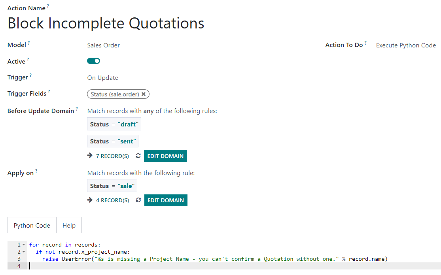Click the arrow next to 4 RECORD(S)
Viewport: 441px width, 275px height.
pos(90,200)
